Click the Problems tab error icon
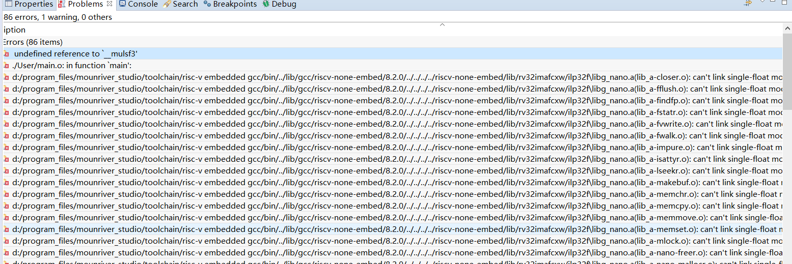 pos(62,4)
